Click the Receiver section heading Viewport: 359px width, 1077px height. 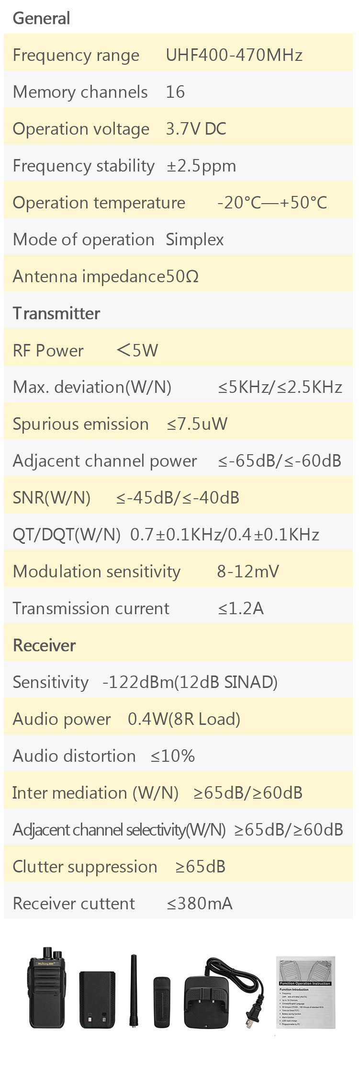coord(44,645)
